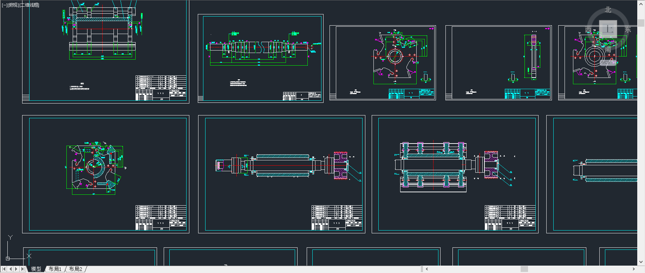
Task: Click horizontal scrollbar right arrow
Action: [633, 269]
